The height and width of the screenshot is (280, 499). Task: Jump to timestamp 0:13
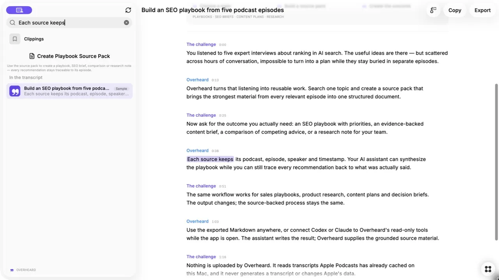point(215,80)
